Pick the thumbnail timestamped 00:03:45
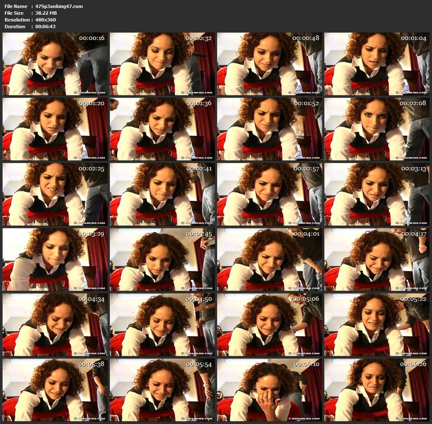Screen dimensions: 432x424 coord(162,260)
